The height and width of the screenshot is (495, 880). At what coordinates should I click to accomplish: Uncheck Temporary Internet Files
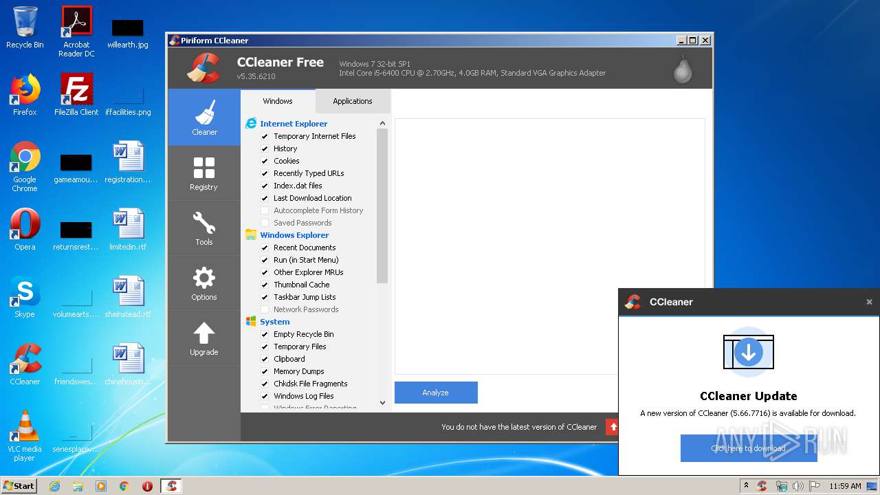click(265, 136)
